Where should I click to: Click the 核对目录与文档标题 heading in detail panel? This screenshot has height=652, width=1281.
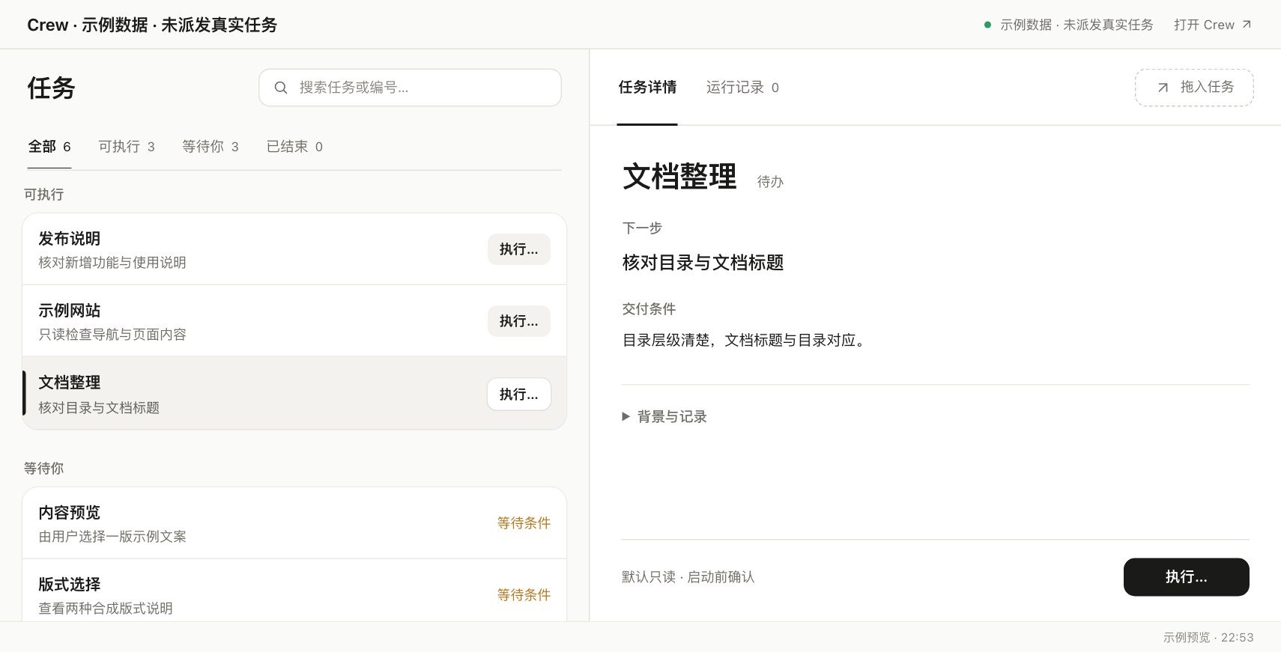(703, 263)
